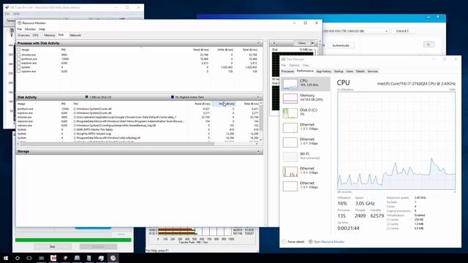Open Task Manager Processes tab
This screenshot has width=468, height=263.
click(287, 72)
